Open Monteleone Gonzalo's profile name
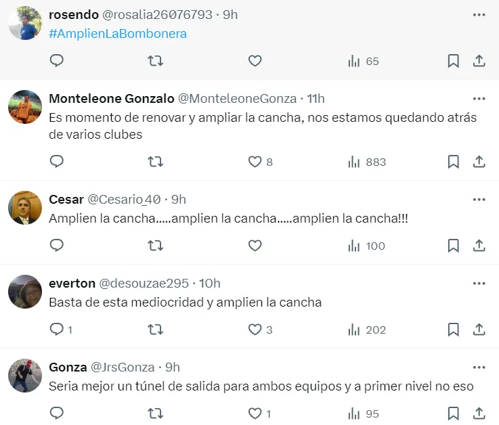The width and height of the screenshot is (499, 425). tap(112, 98)
